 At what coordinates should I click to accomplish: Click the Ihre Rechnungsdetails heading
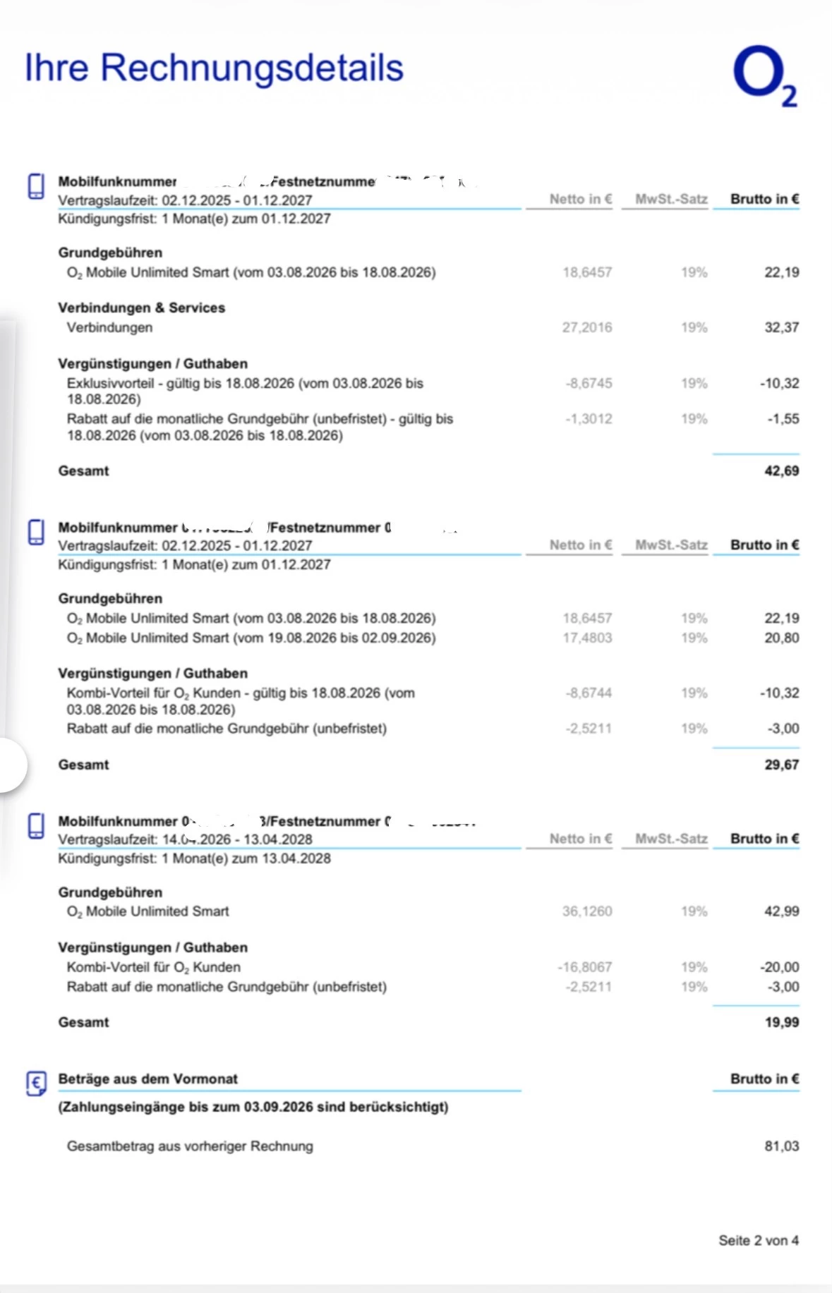coord(214,68)
